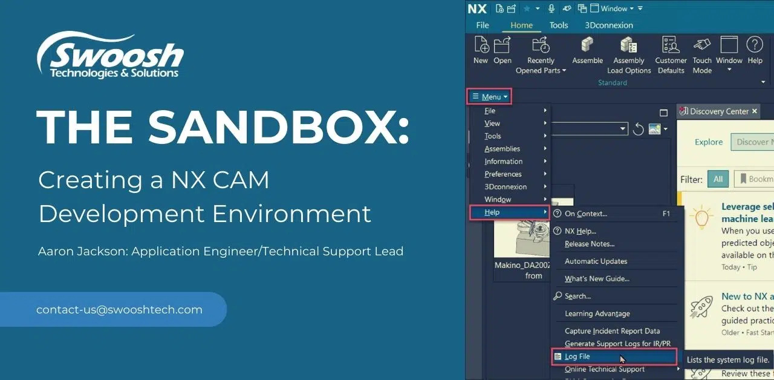The height and width of the screenshot is (380, 774).
Task: Expand the star favorites dropdown arrow
Action: coord(537,8)
